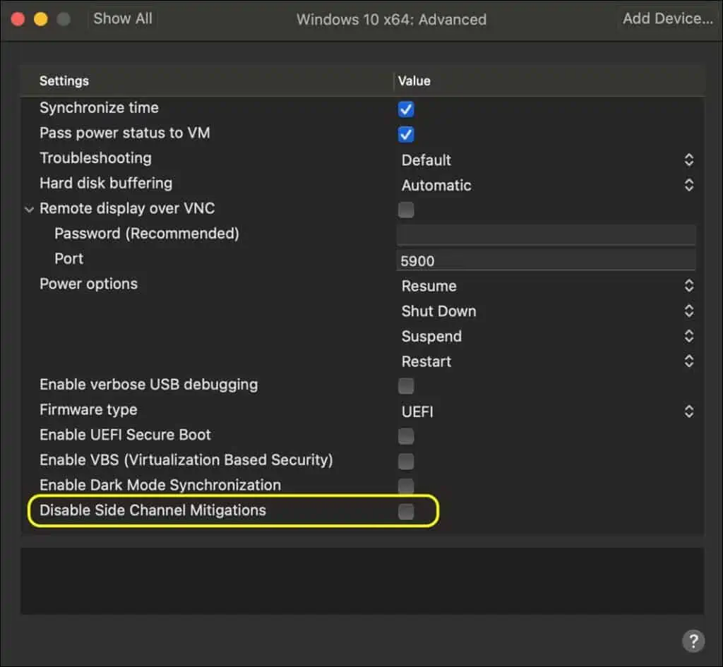Select the Hard disk buffering label
The height and width of the screenshot is (667, 723).
click(x=106, y=184)
